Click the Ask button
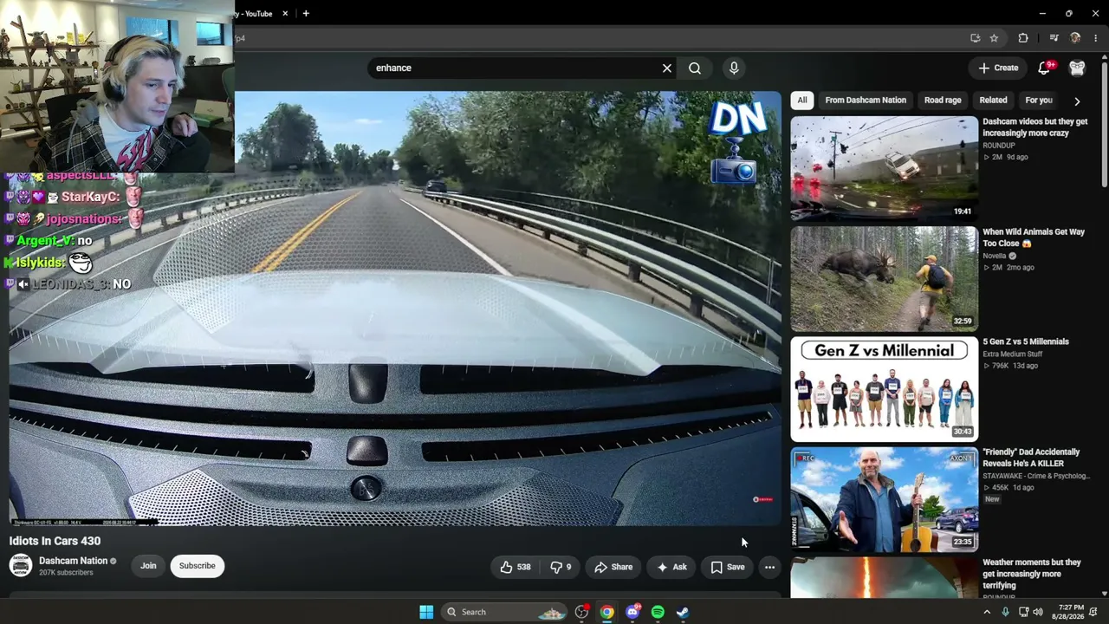1109x624 pixels. (671, 567)
